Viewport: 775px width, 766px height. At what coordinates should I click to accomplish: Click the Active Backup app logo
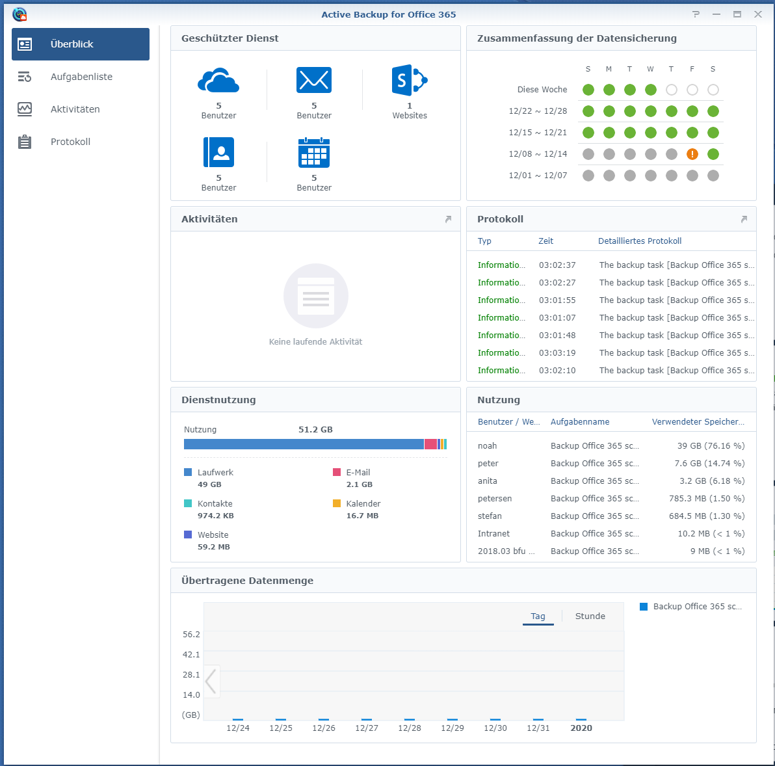(20, 14)
